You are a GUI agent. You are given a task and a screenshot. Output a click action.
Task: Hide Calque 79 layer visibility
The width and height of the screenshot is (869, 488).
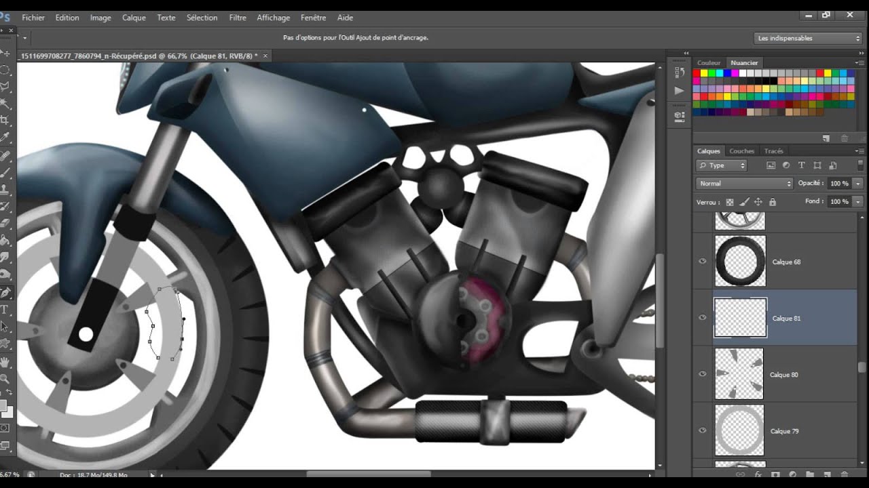tap(703, 430)
